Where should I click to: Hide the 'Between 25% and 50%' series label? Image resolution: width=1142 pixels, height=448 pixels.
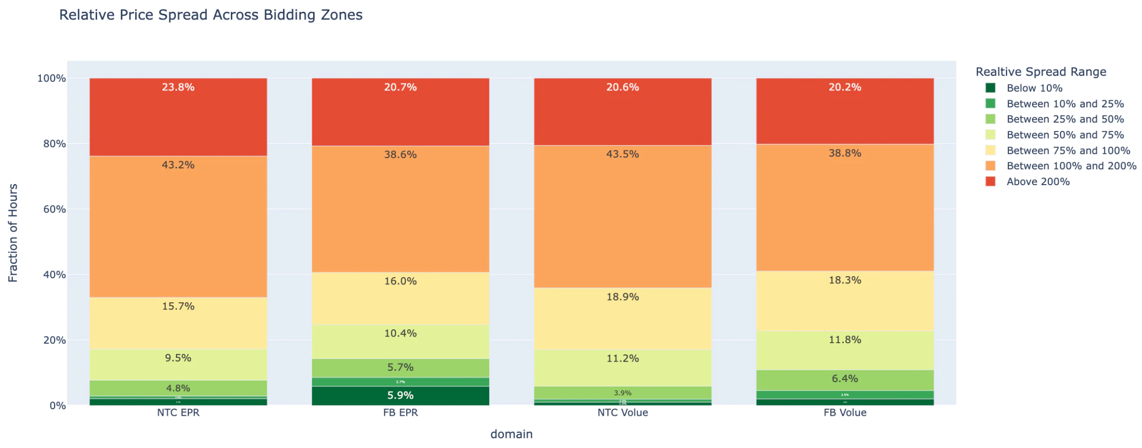tap(1065, 119)
